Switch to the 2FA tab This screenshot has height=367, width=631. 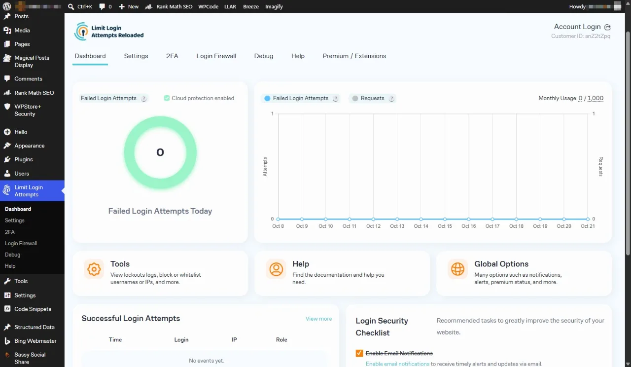pyautogui.click(x=172, y=56)
